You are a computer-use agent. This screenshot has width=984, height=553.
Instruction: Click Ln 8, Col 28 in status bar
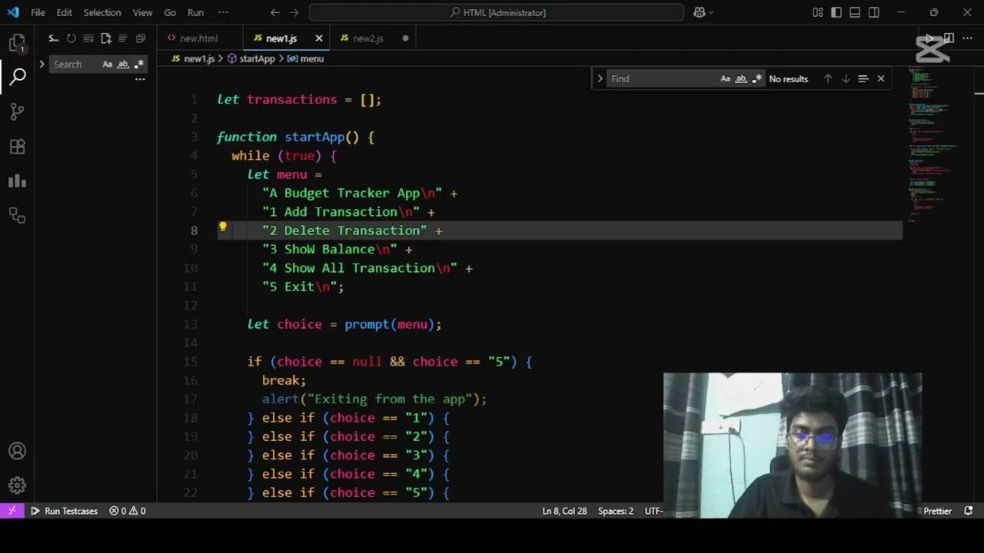point(564,511)
